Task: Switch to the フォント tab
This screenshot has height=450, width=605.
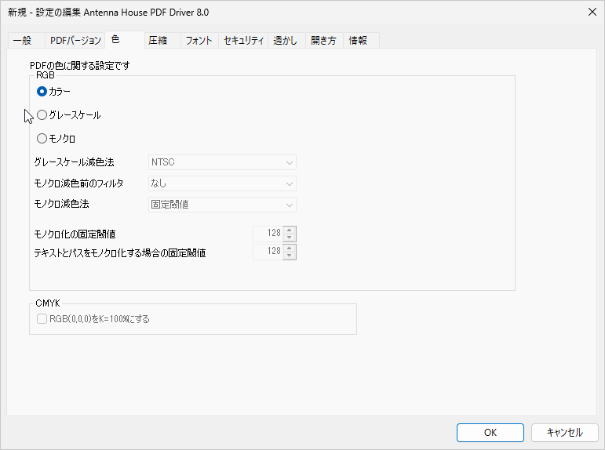Action: 199,41
